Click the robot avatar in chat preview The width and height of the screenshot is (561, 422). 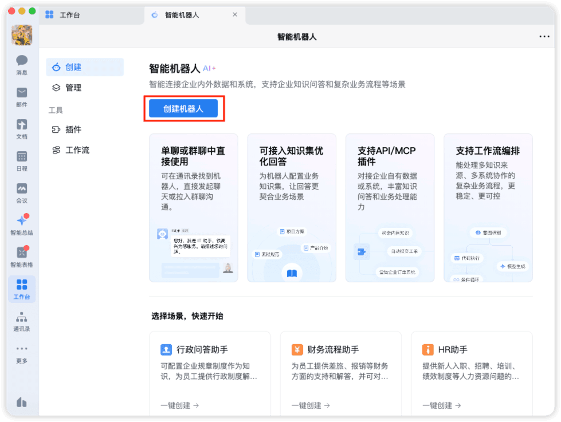coord(162,234)
